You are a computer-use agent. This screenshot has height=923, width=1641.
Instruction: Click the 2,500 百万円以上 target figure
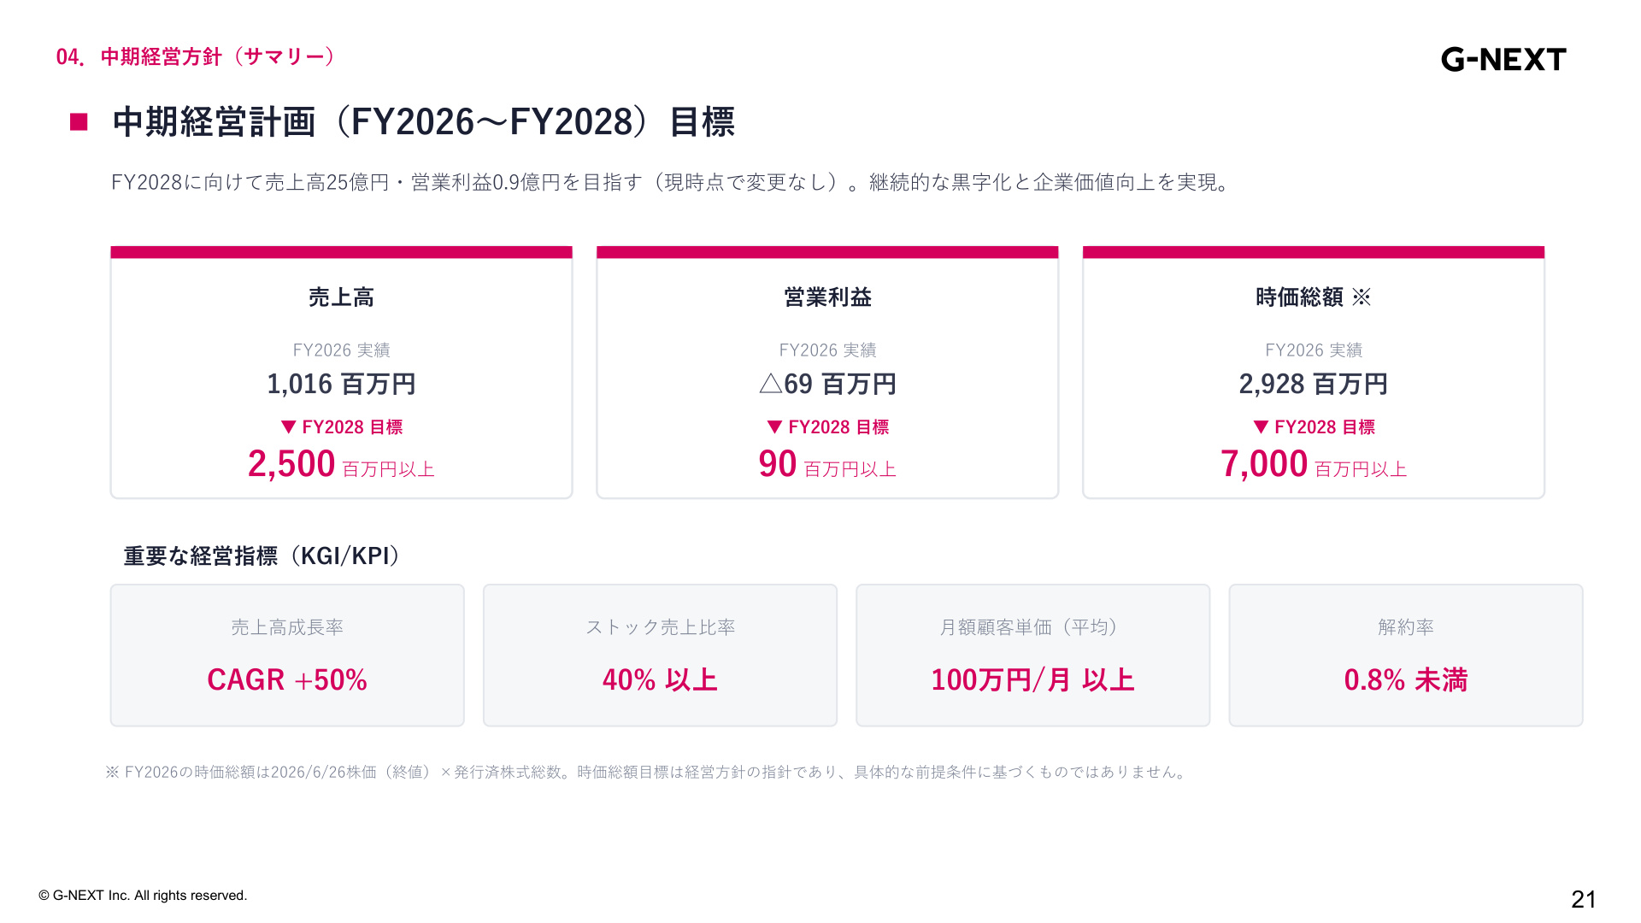click(x=341, y=464)
